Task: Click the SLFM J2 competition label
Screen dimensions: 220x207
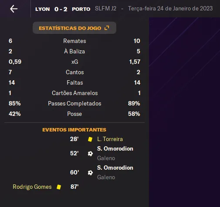Action: click(105, 9)
